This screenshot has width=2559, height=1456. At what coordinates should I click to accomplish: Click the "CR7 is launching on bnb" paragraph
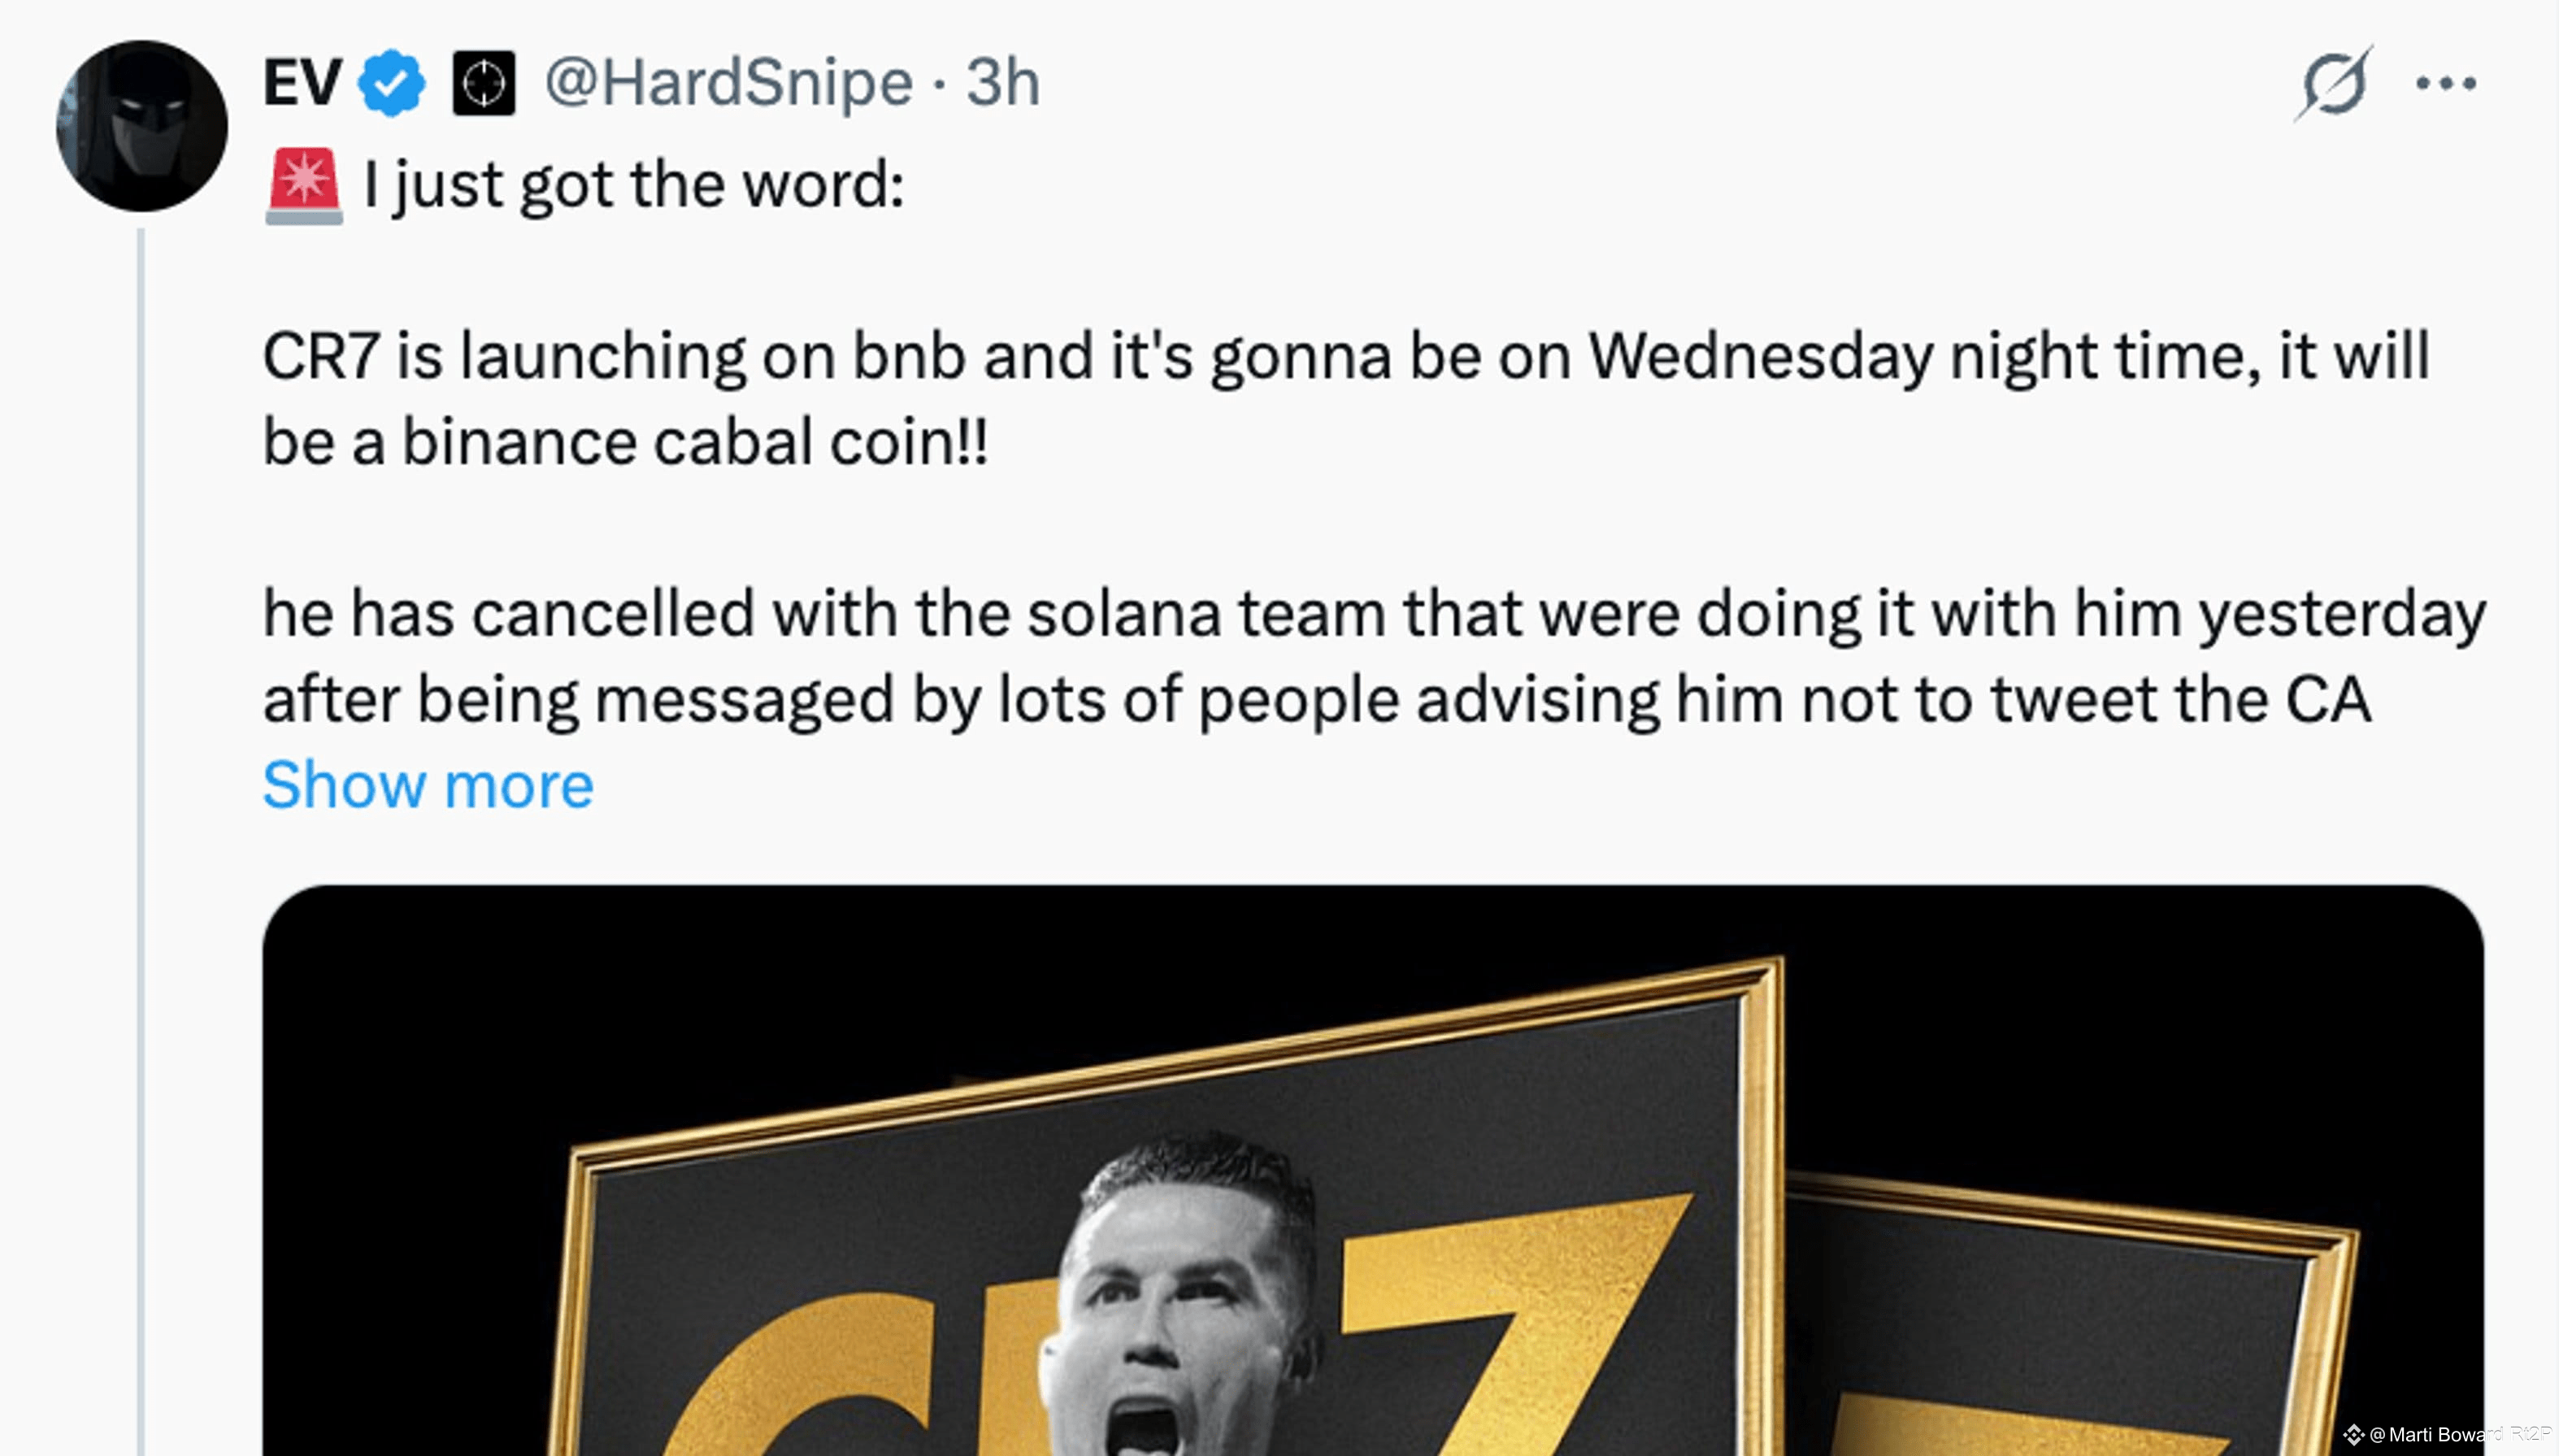(x=1345, y=399)
